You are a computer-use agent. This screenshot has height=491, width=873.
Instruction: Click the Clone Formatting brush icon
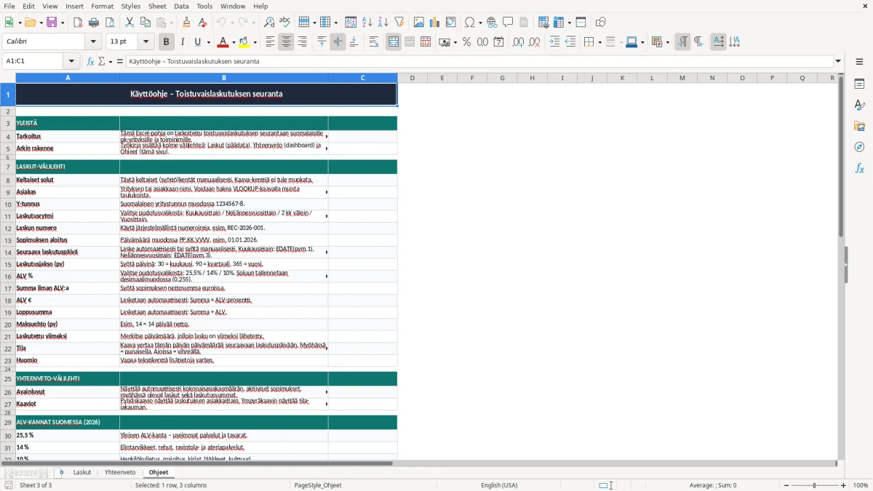(x=187, y=23)
